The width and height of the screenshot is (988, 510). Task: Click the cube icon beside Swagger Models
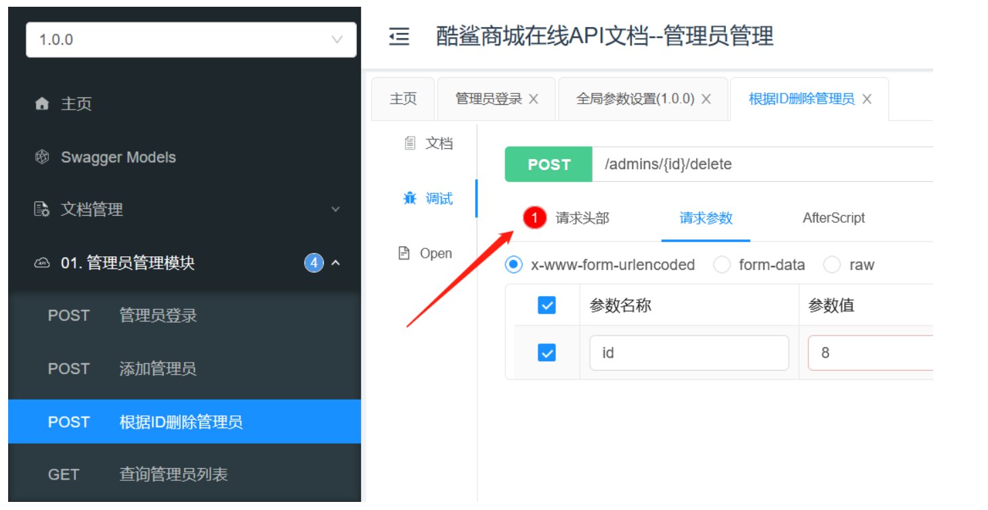(42, 157)
